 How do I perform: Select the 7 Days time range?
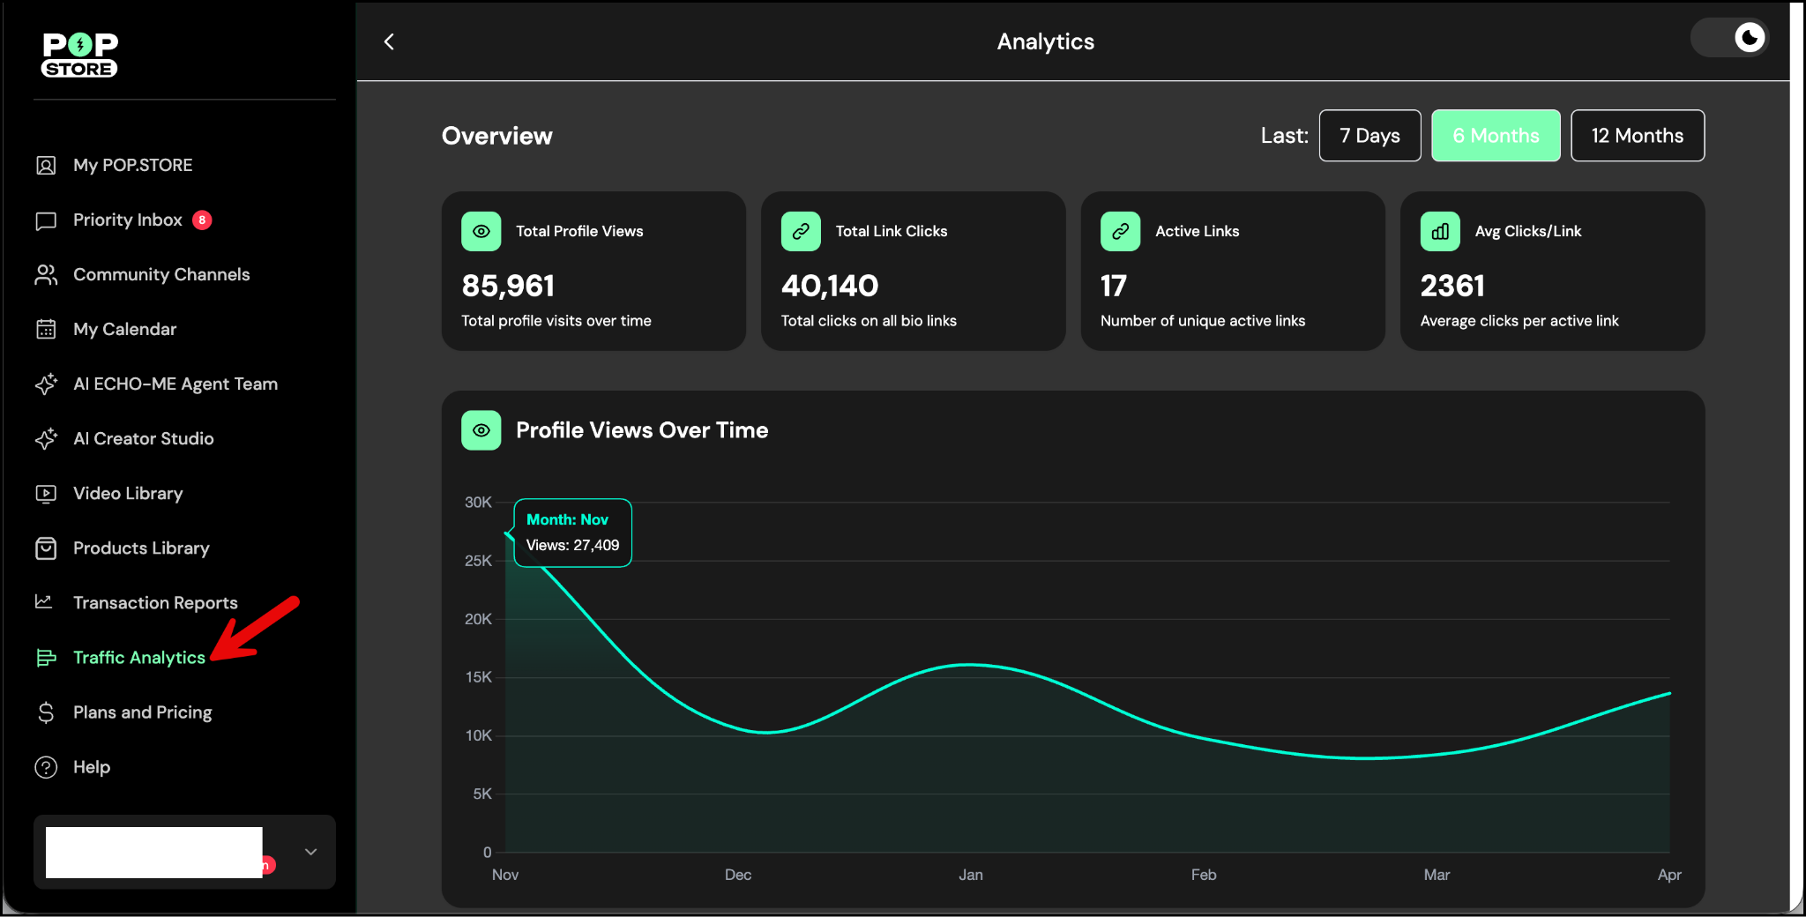pos(1369,136)
